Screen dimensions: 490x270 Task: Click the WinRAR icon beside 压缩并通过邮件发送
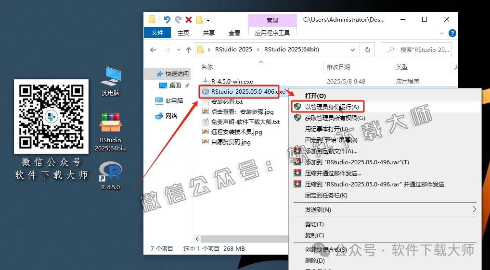(x=297, y=173)
